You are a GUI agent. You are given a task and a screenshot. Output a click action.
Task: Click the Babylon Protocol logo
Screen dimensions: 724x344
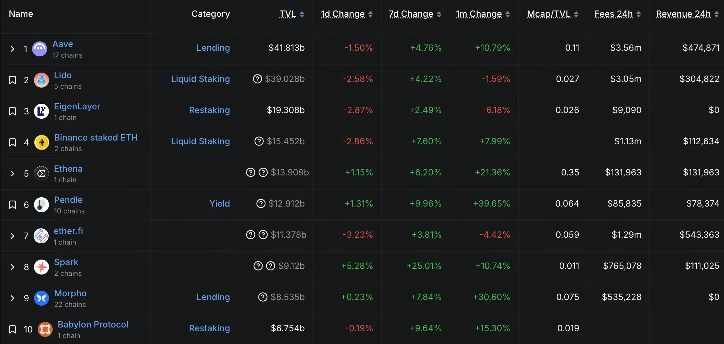[x=45, y=329]
